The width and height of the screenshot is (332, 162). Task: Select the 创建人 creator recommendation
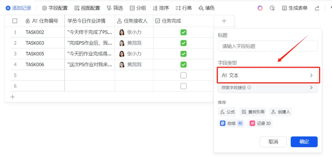(281, 112)
